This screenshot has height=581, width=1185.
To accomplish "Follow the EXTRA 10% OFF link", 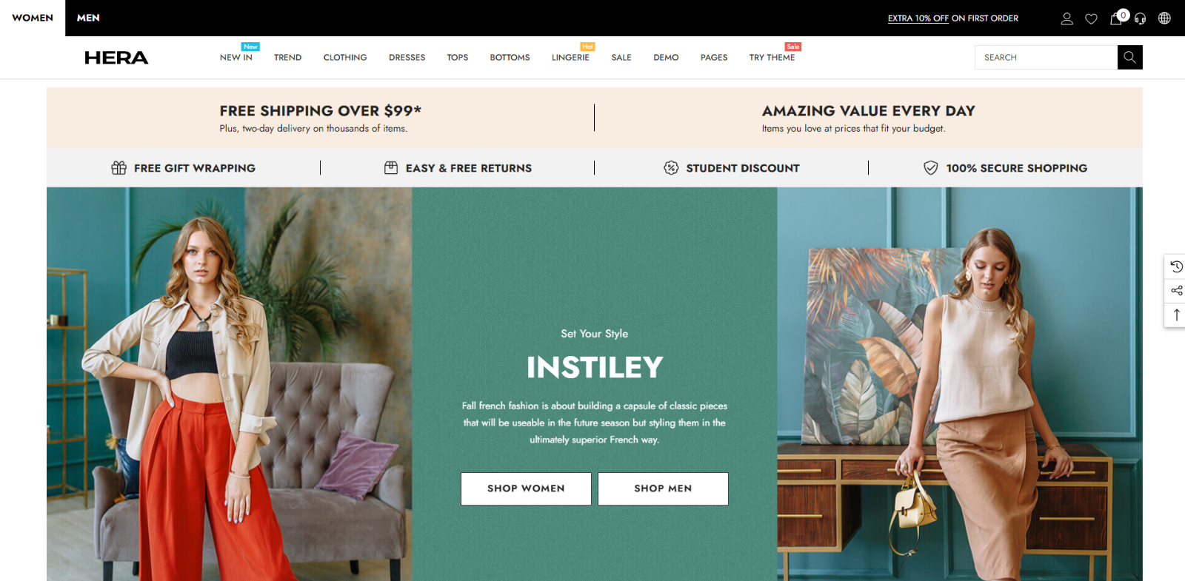I will point(918,19).
